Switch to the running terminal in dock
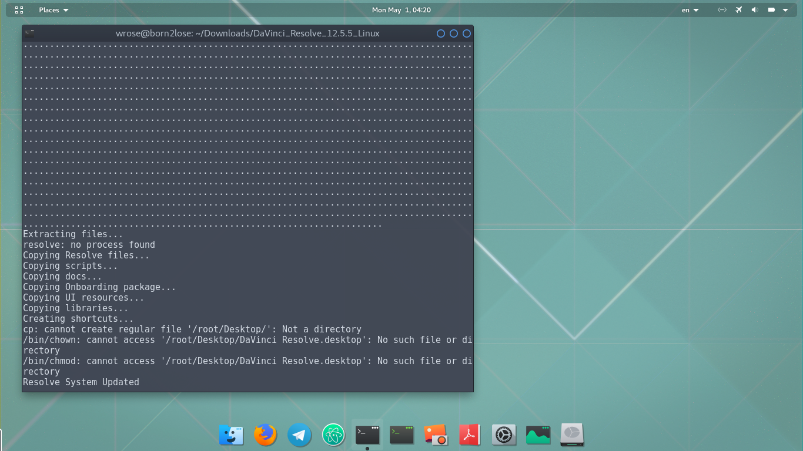Screen dimensions: 803x451 point(367,435)
